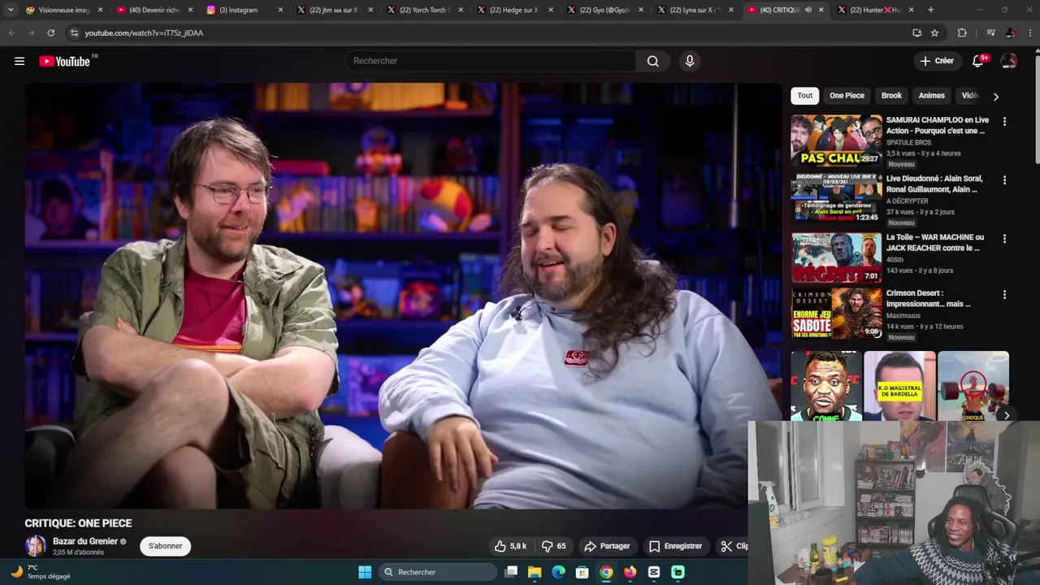Screen dimensions: 1040x585
Task: Select the Animes filter chip
Action: click(931, 95)
